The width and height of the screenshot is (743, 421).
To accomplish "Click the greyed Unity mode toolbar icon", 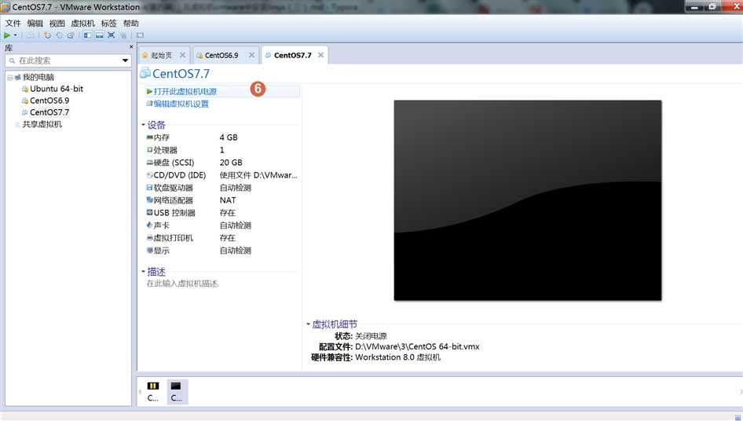I will tap(123, 35).
